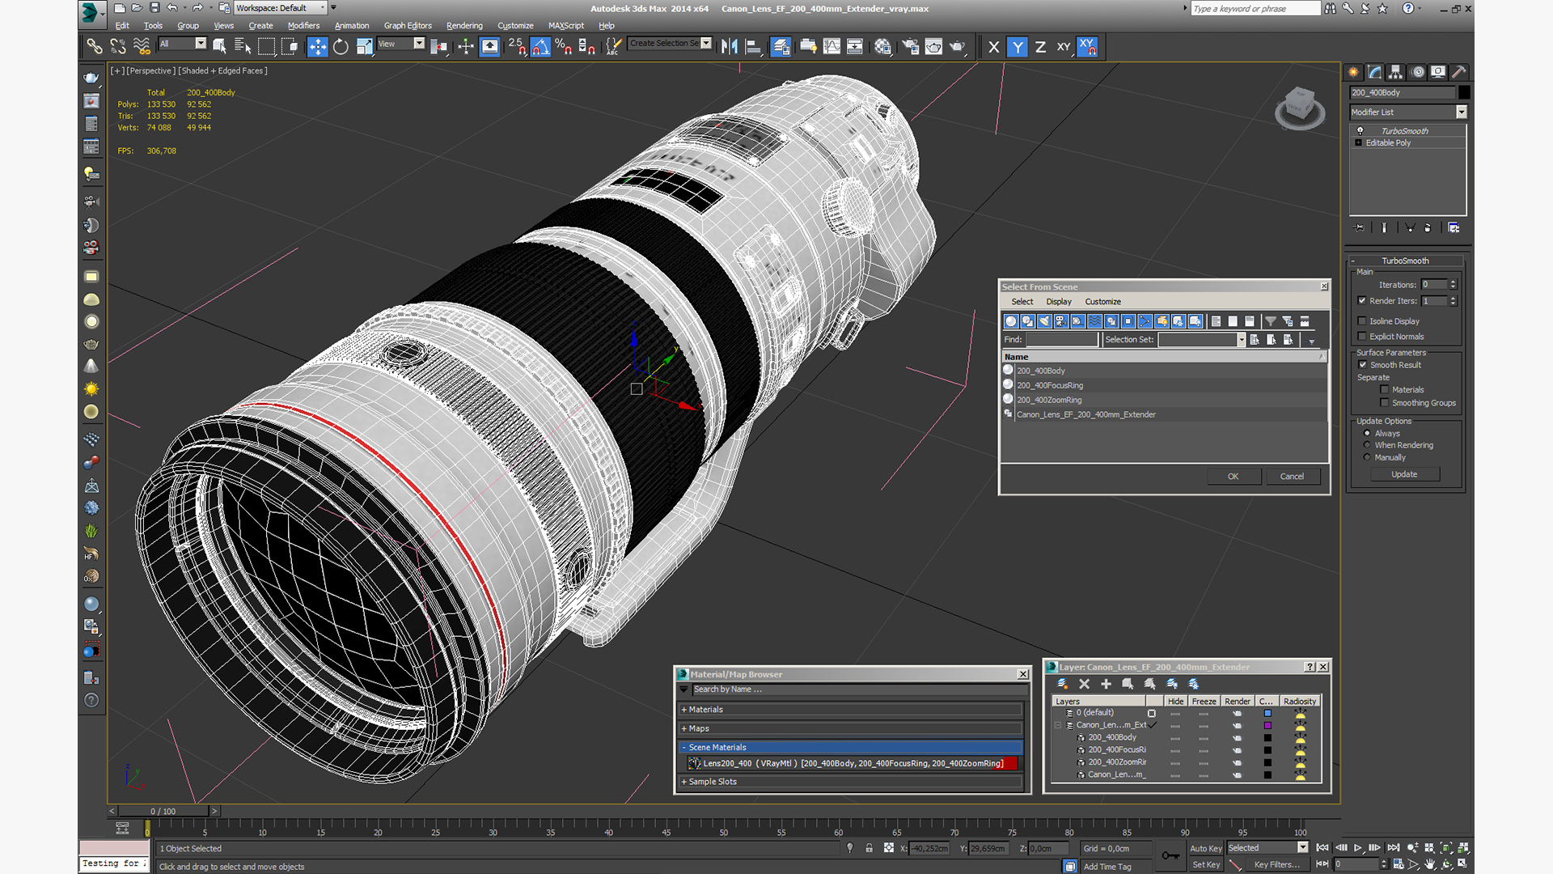This screenshot has height=874, width=1553.
Task: Activate Bind to Space Warp tool
Action: (142, 46)
